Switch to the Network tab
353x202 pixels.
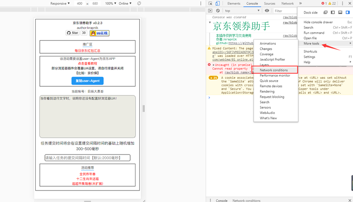tap(288, 4)
